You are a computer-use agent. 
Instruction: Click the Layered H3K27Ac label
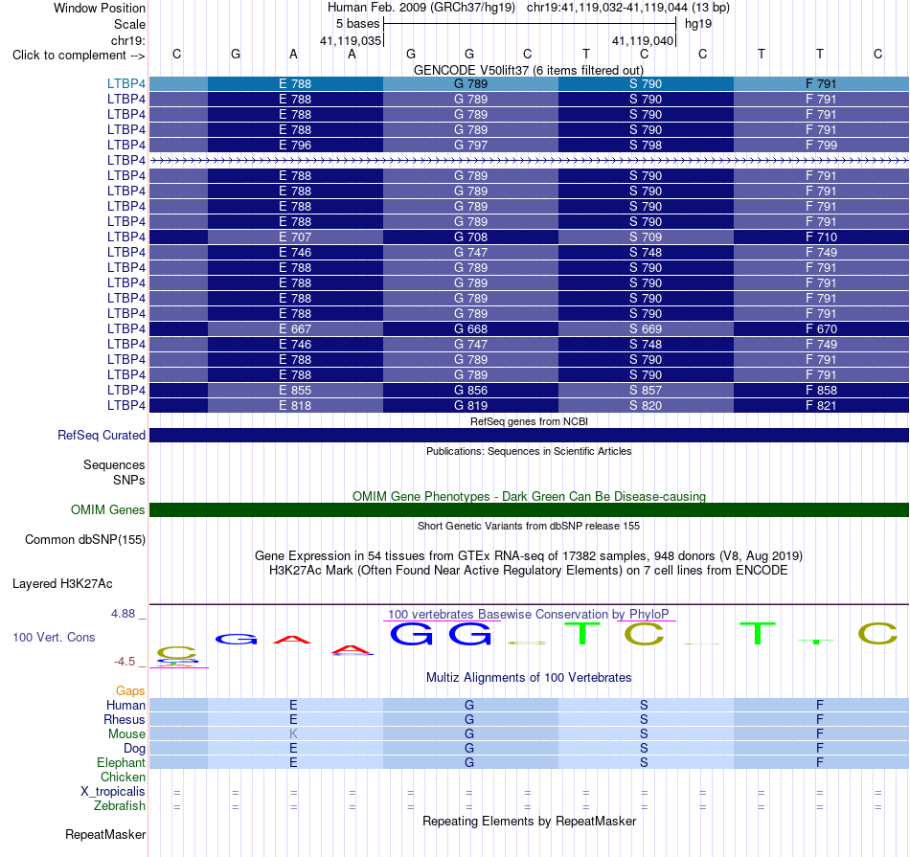coord(62,584)
